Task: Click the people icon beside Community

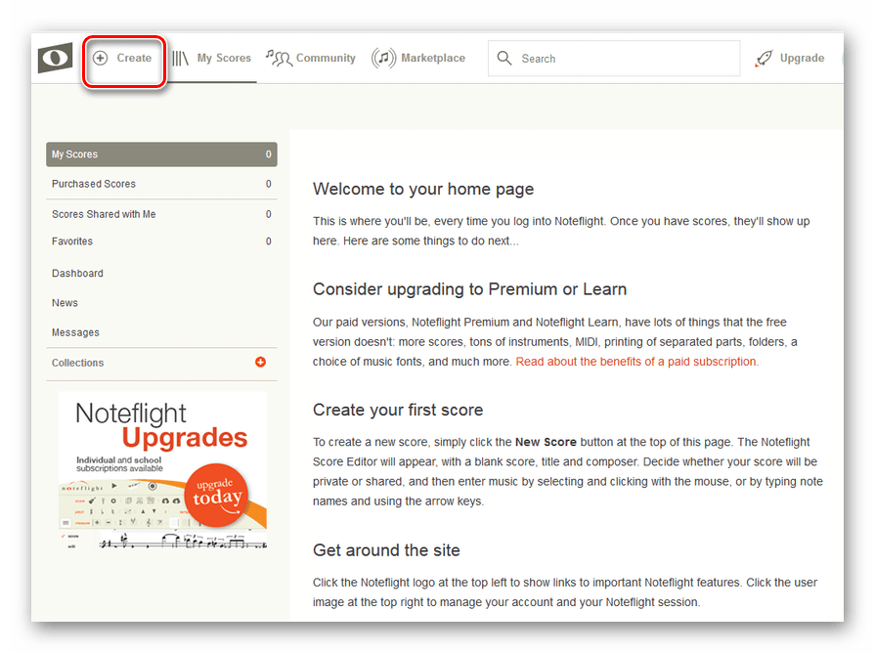Action: pyautogui.click(x=279, y=58)
